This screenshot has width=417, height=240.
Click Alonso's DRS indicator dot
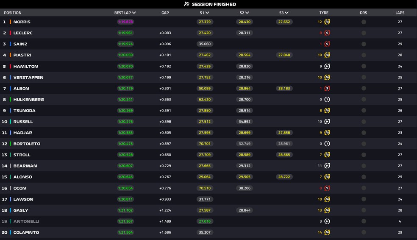tap(364, 177)
